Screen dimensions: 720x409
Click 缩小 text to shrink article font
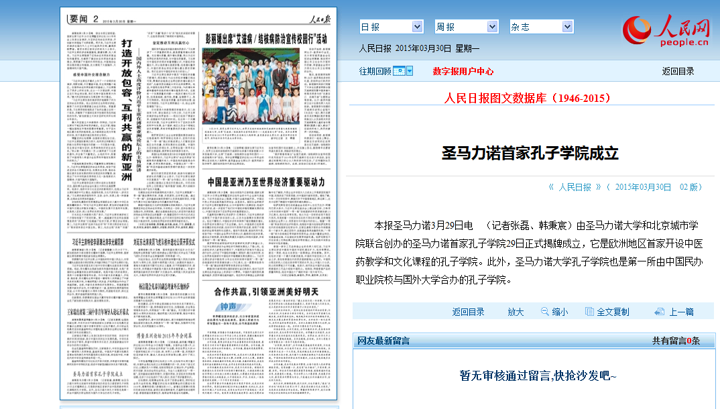pos(560,312)
